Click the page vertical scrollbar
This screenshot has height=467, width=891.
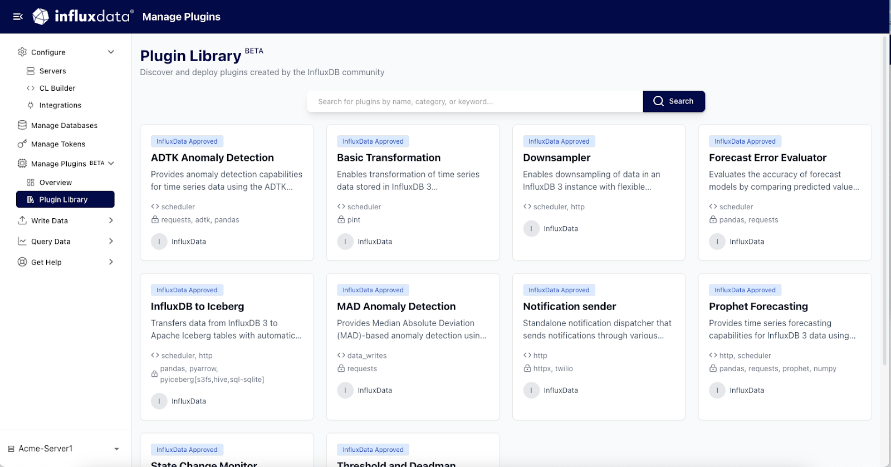coord(885,200)
